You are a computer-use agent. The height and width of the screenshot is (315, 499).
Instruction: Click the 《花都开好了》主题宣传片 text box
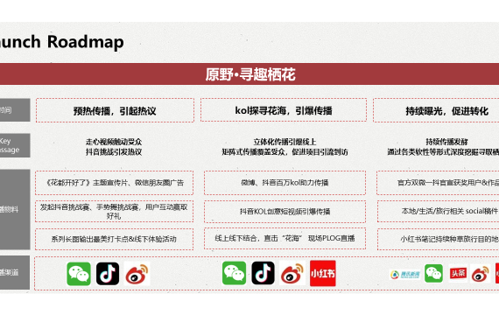click(x=115, y=183)
